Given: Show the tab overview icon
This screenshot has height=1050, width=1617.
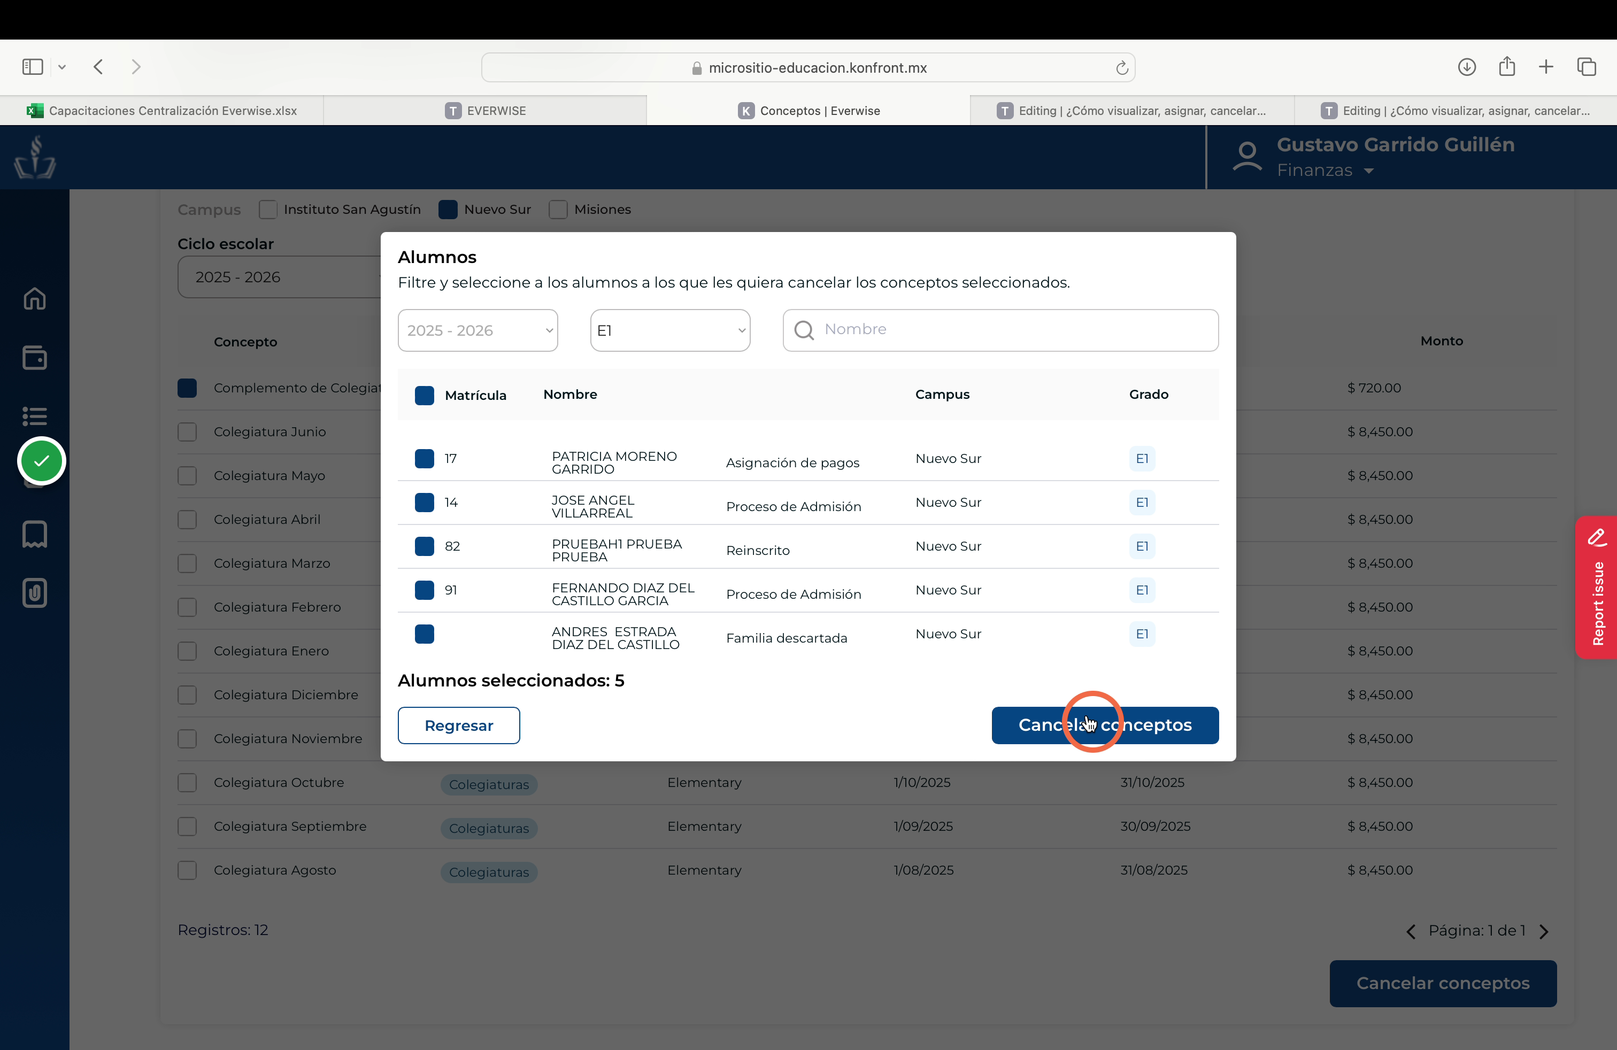Looking at the screenshot, I should coord(1587,66).
